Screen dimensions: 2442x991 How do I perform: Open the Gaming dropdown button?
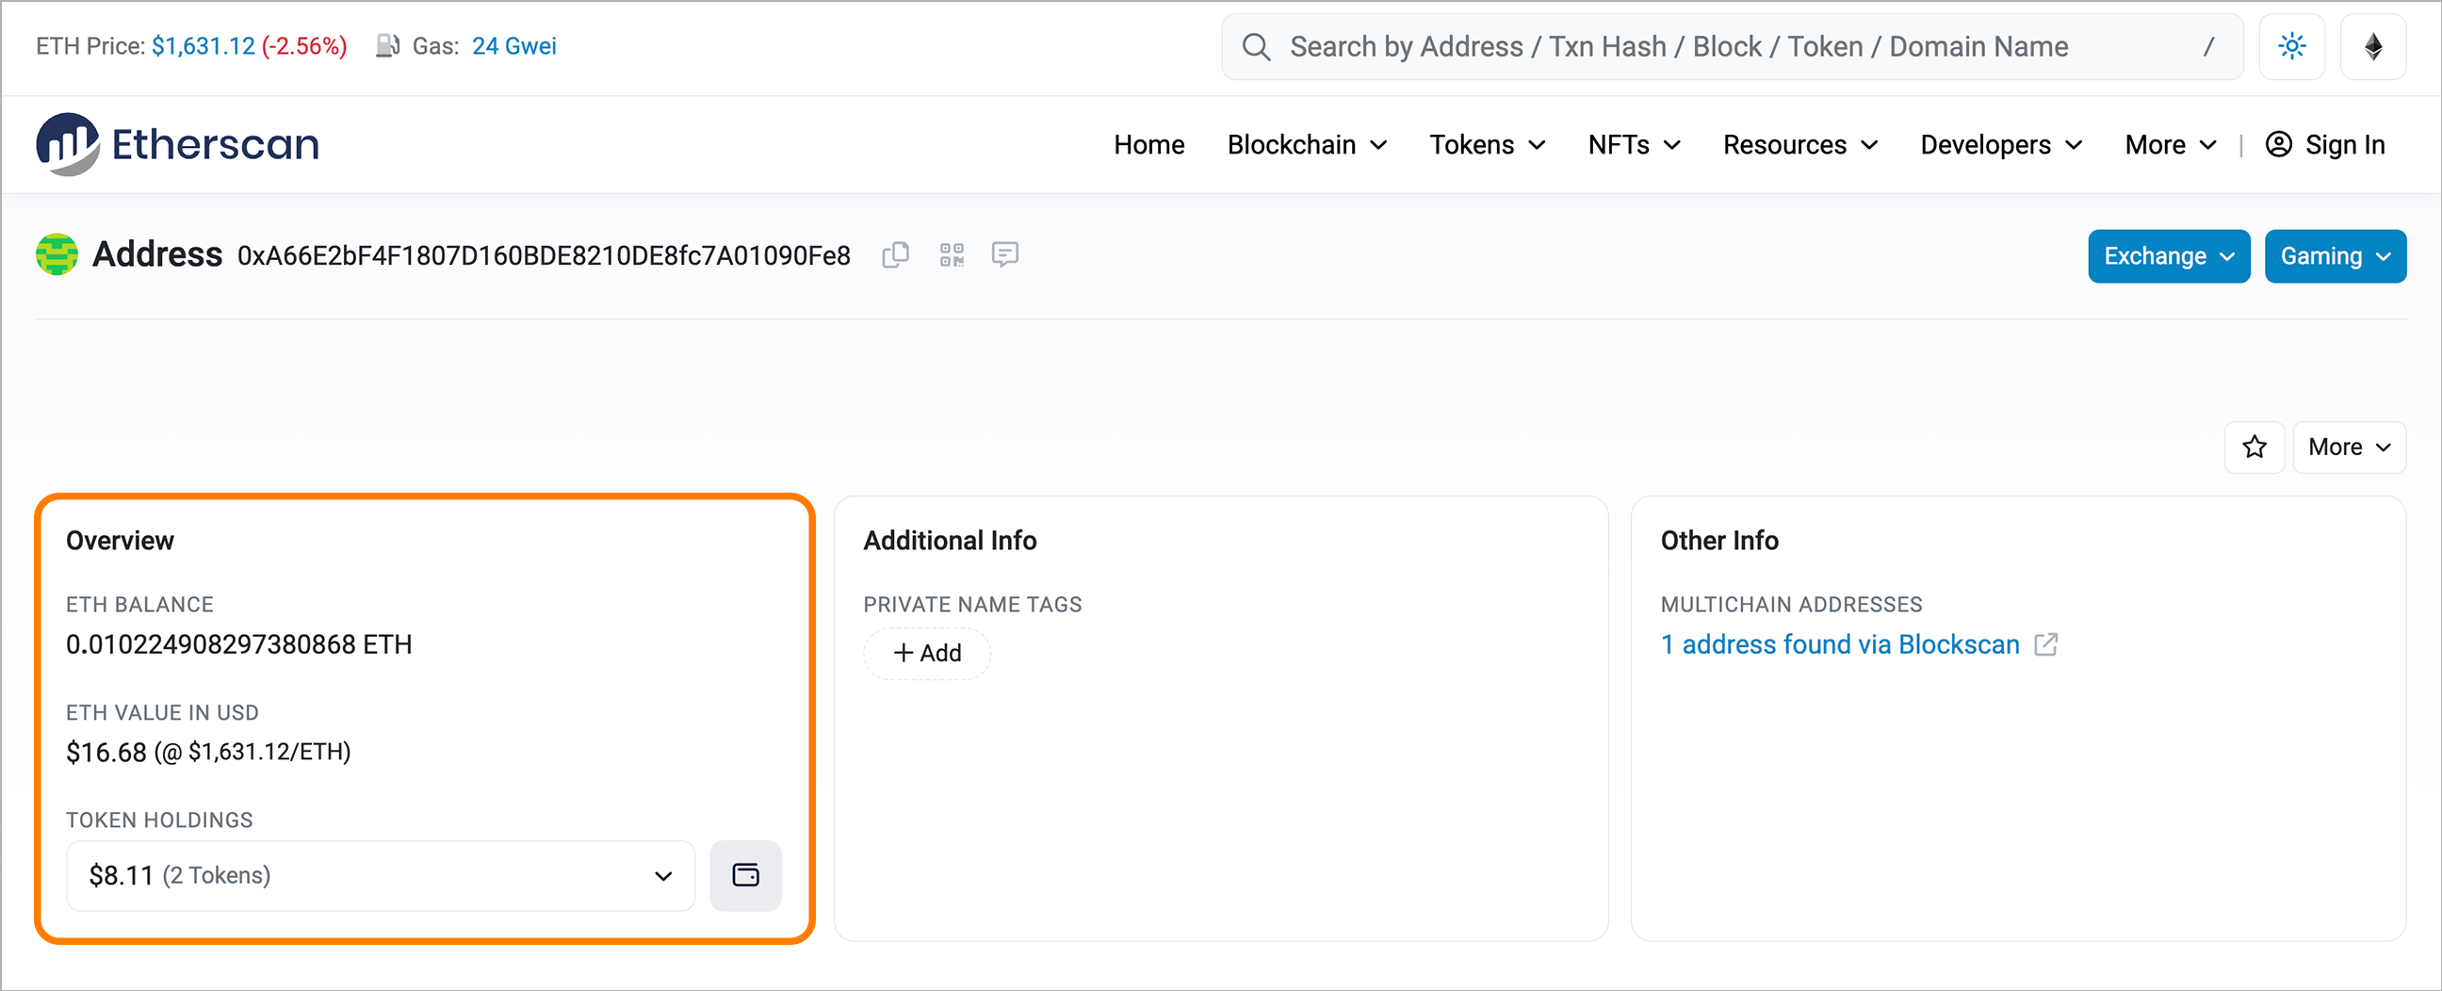click(x=2334, y=256)
